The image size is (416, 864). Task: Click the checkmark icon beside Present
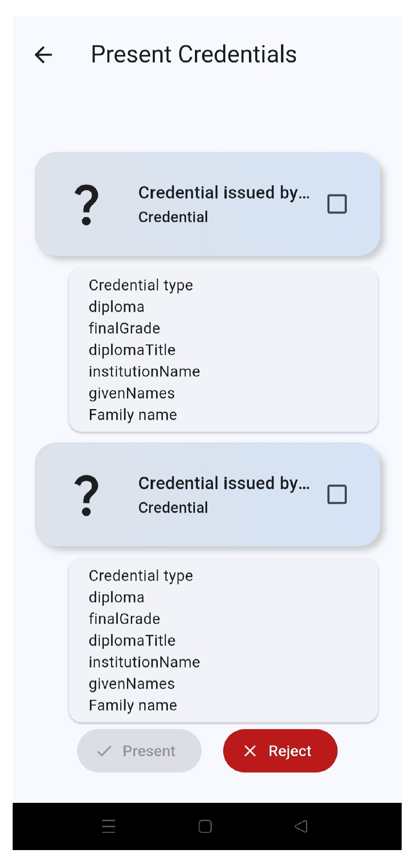click(104, 751)
